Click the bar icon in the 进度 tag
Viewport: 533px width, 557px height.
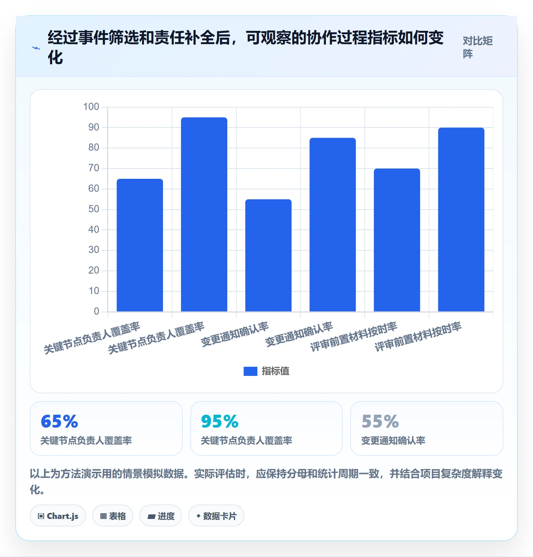(x=152, y=516)
